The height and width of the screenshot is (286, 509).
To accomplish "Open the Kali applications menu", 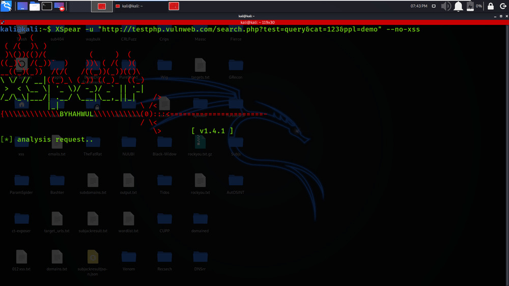I will click(6, 6).
